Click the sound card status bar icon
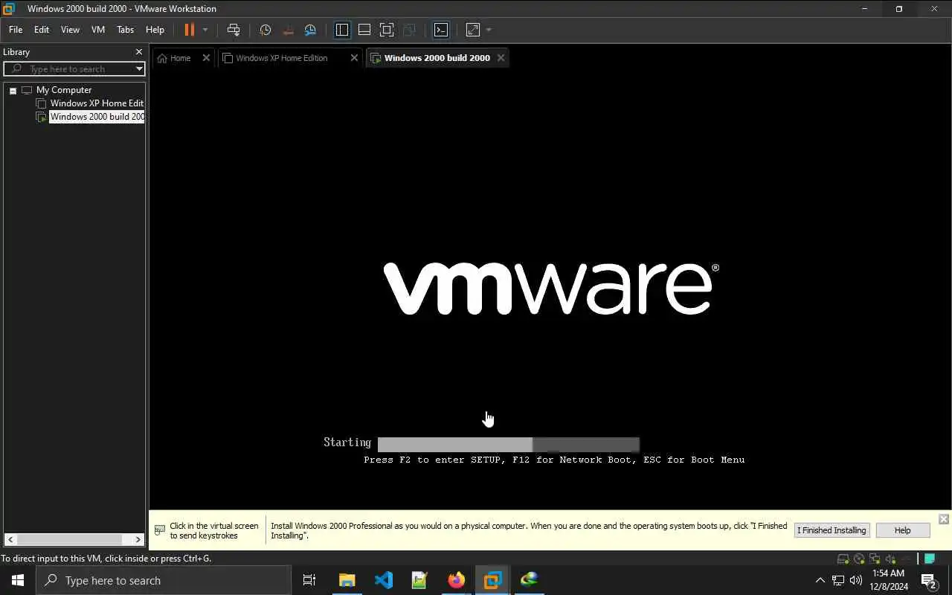952x595 pixels. click(890, 559)
